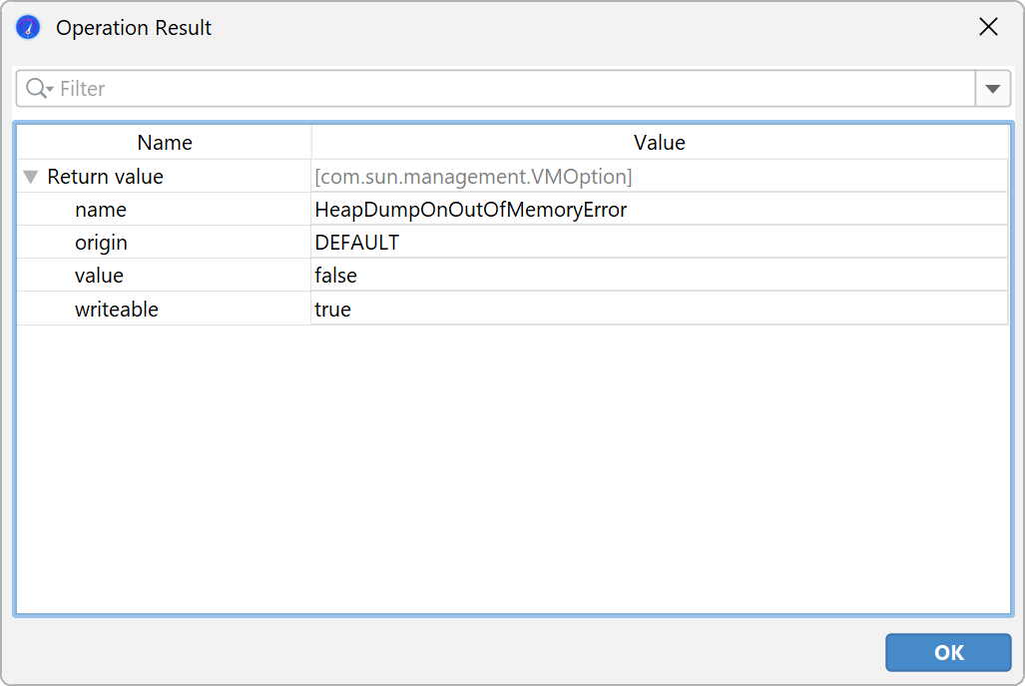1025x686 pixels.
Task: Click the DEFAULT value cell
Action: click(x=356, y=243)
